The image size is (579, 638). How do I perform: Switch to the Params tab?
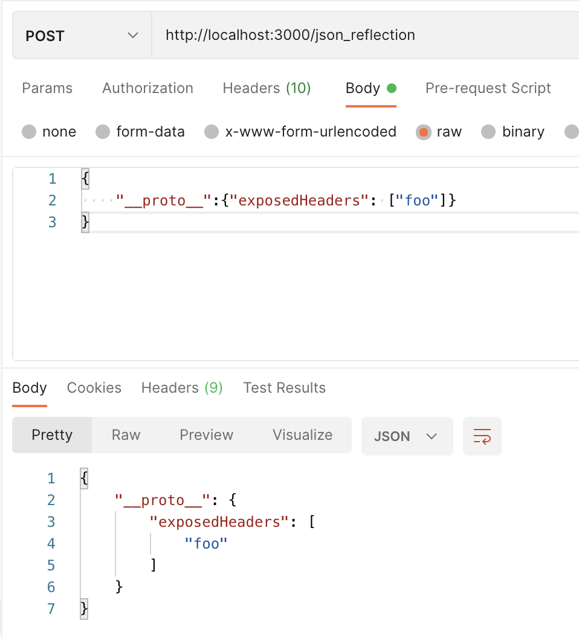pos(47,88)
